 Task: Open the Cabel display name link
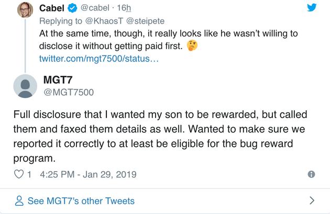tap(51, 9)
